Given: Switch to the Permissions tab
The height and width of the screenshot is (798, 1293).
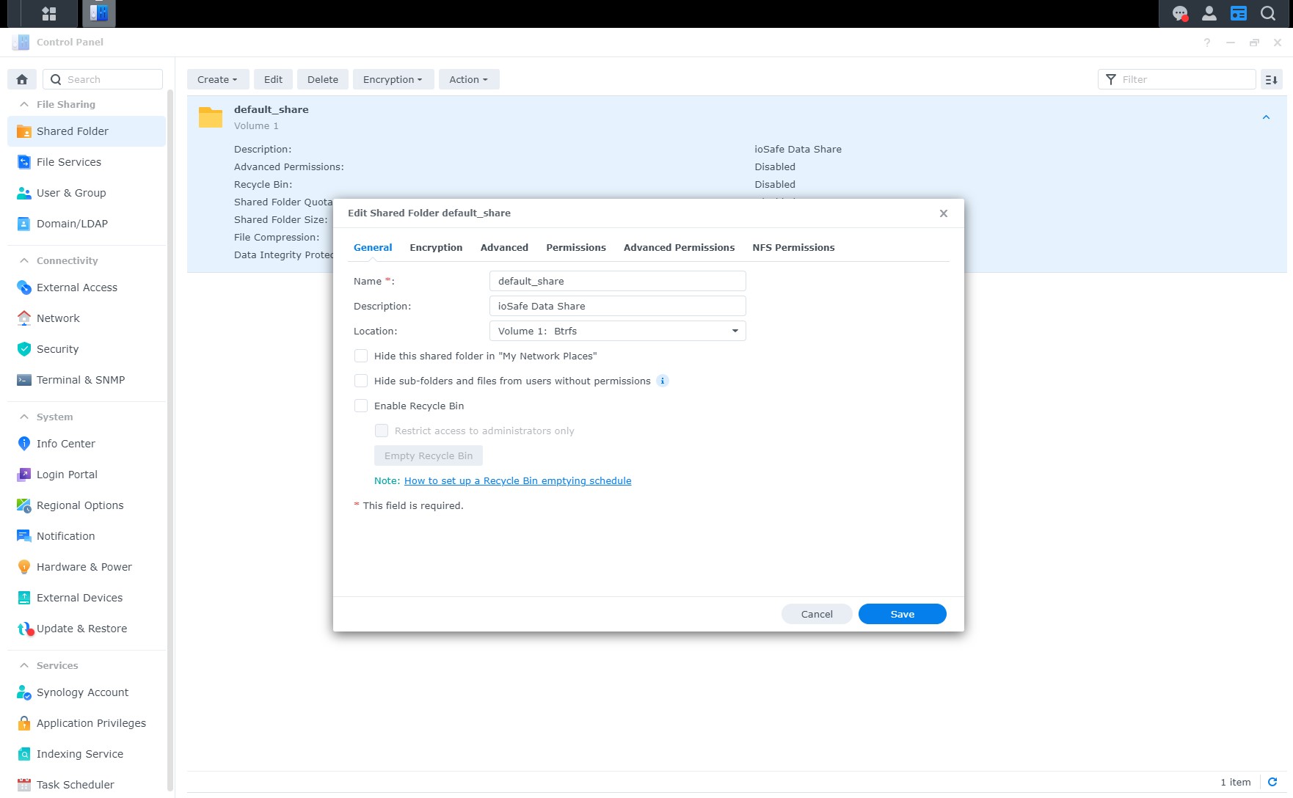Looking at the screenshot, I should [x=575, y=247].
